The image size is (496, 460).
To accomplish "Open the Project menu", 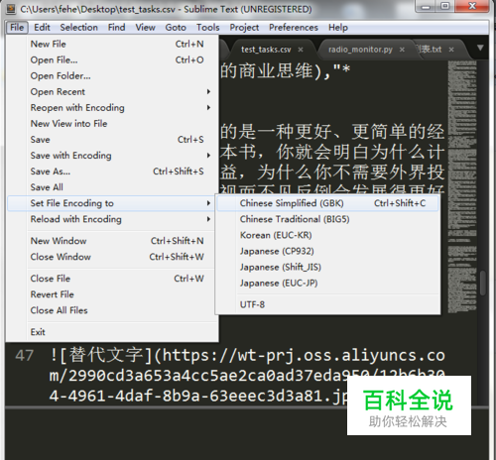I will 244,28.
